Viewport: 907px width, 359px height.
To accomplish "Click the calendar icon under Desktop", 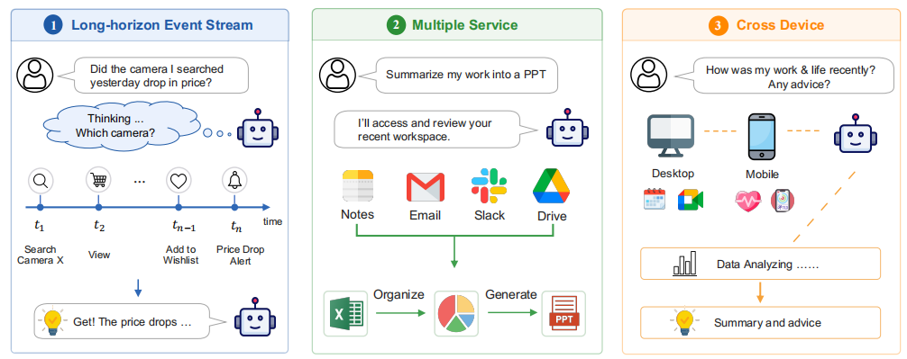I will pos(655,199).
